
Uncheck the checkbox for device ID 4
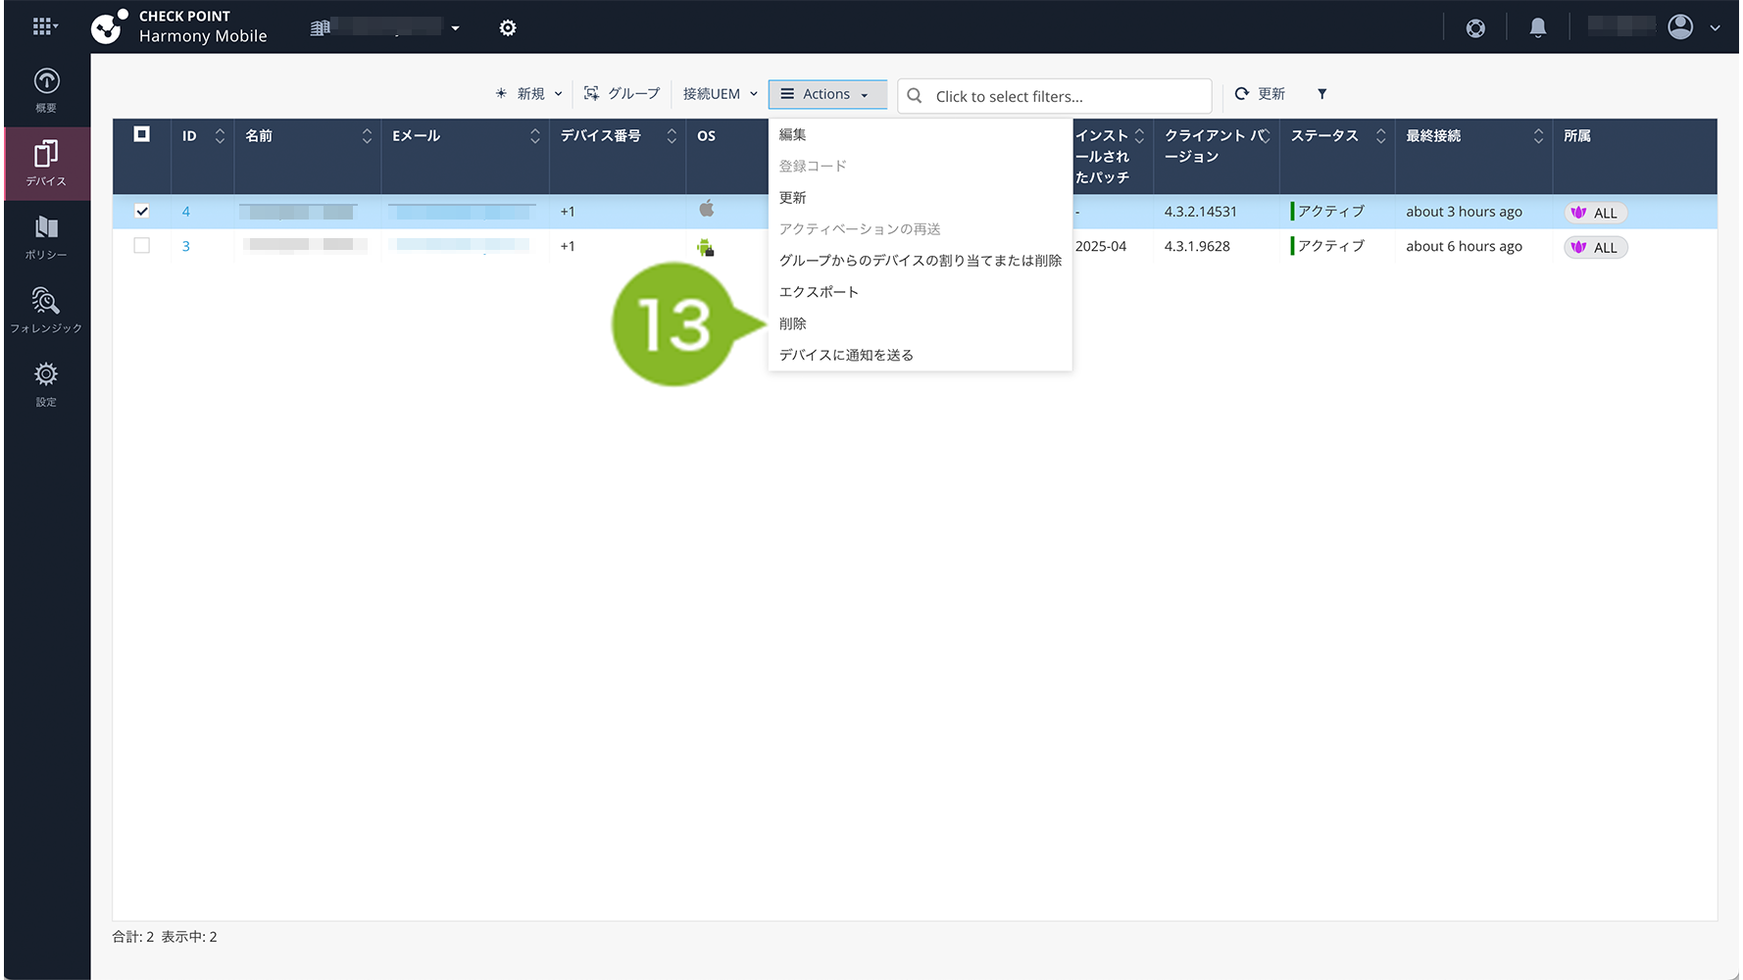(x=142, y=211)
